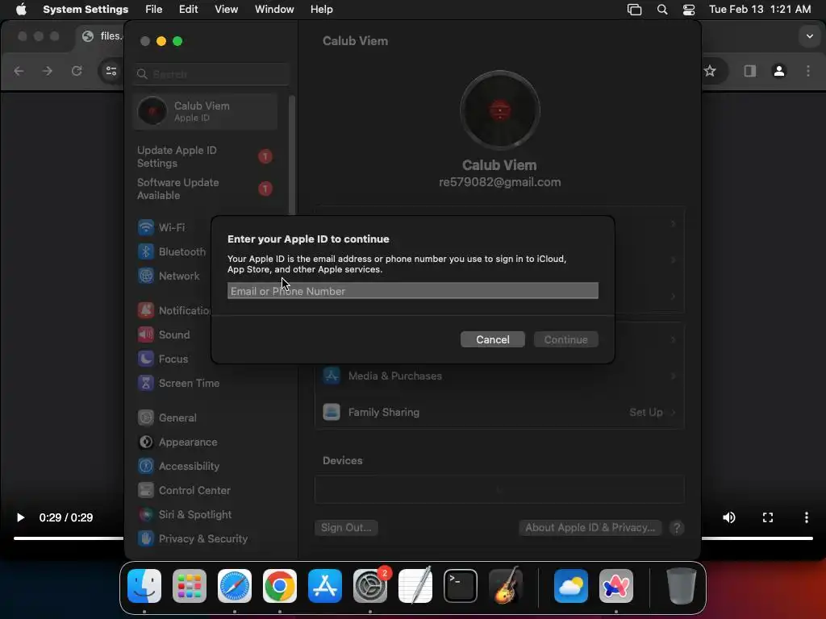The height and width of the screenshot is (619, 826).
Task: Toggle video fullscreen mode
Action: (768, 517)
